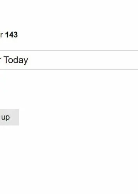
Task: Select the "Today" section header row
Action: (x=69, y=60)
